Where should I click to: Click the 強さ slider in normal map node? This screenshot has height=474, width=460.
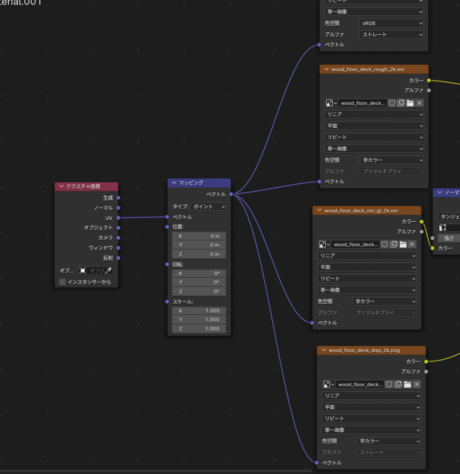[448, 238]
